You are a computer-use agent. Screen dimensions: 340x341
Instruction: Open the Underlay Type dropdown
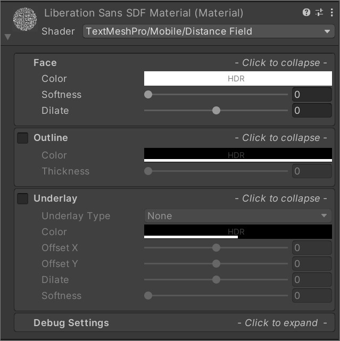pyautogui.click(x=237, y=216)
